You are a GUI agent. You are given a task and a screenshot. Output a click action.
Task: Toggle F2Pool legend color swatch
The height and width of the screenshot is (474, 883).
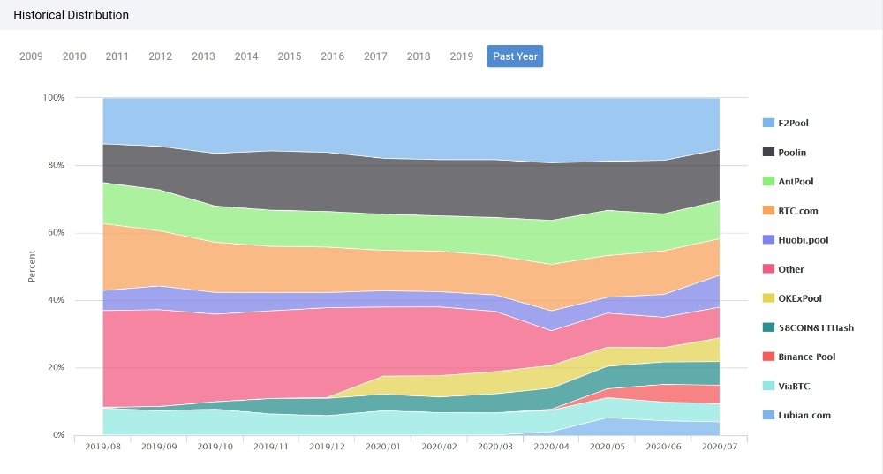[768, 123]
